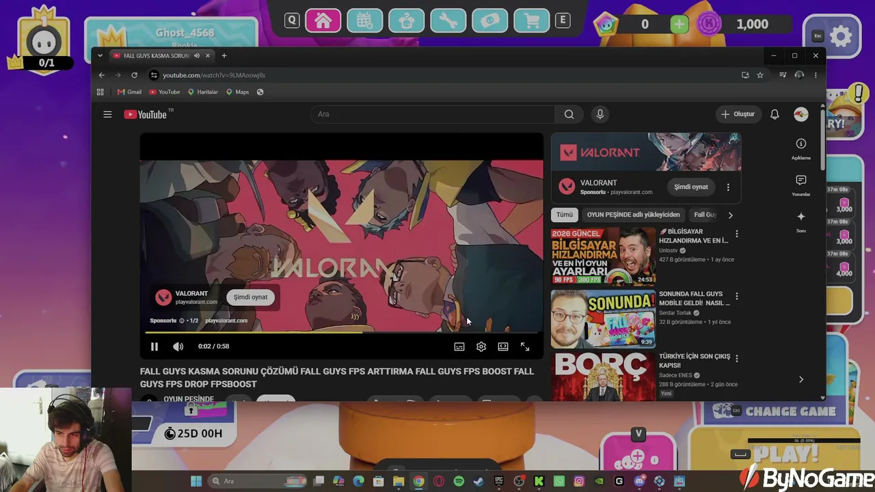Open the Fall Guys wrench creative tab

coord(448,20)
